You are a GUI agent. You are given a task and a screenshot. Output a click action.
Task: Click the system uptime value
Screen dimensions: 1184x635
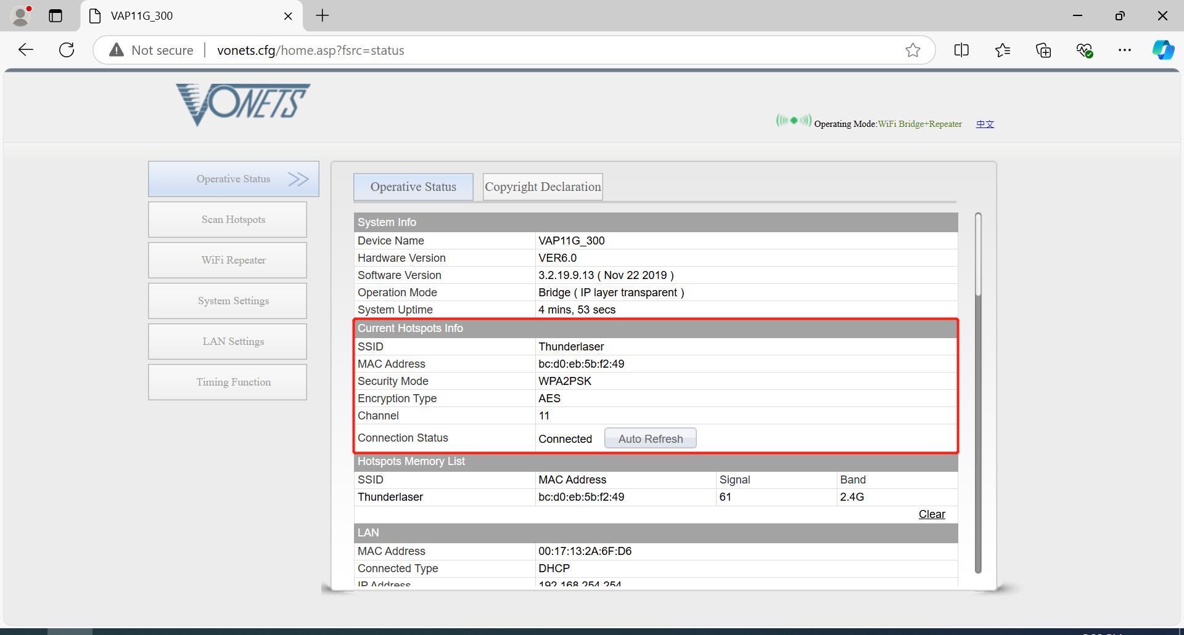tap(577, 310)
